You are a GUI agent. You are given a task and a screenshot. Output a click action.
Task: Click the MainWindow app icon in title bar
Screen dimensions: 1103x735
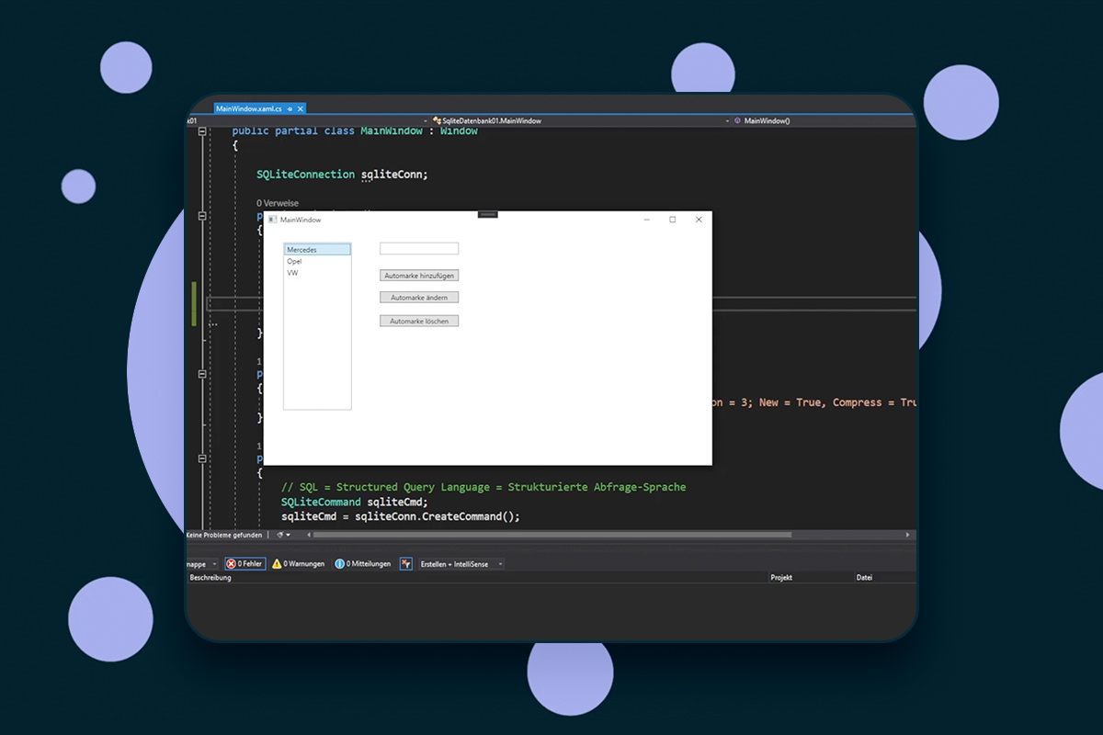[273, 220]
